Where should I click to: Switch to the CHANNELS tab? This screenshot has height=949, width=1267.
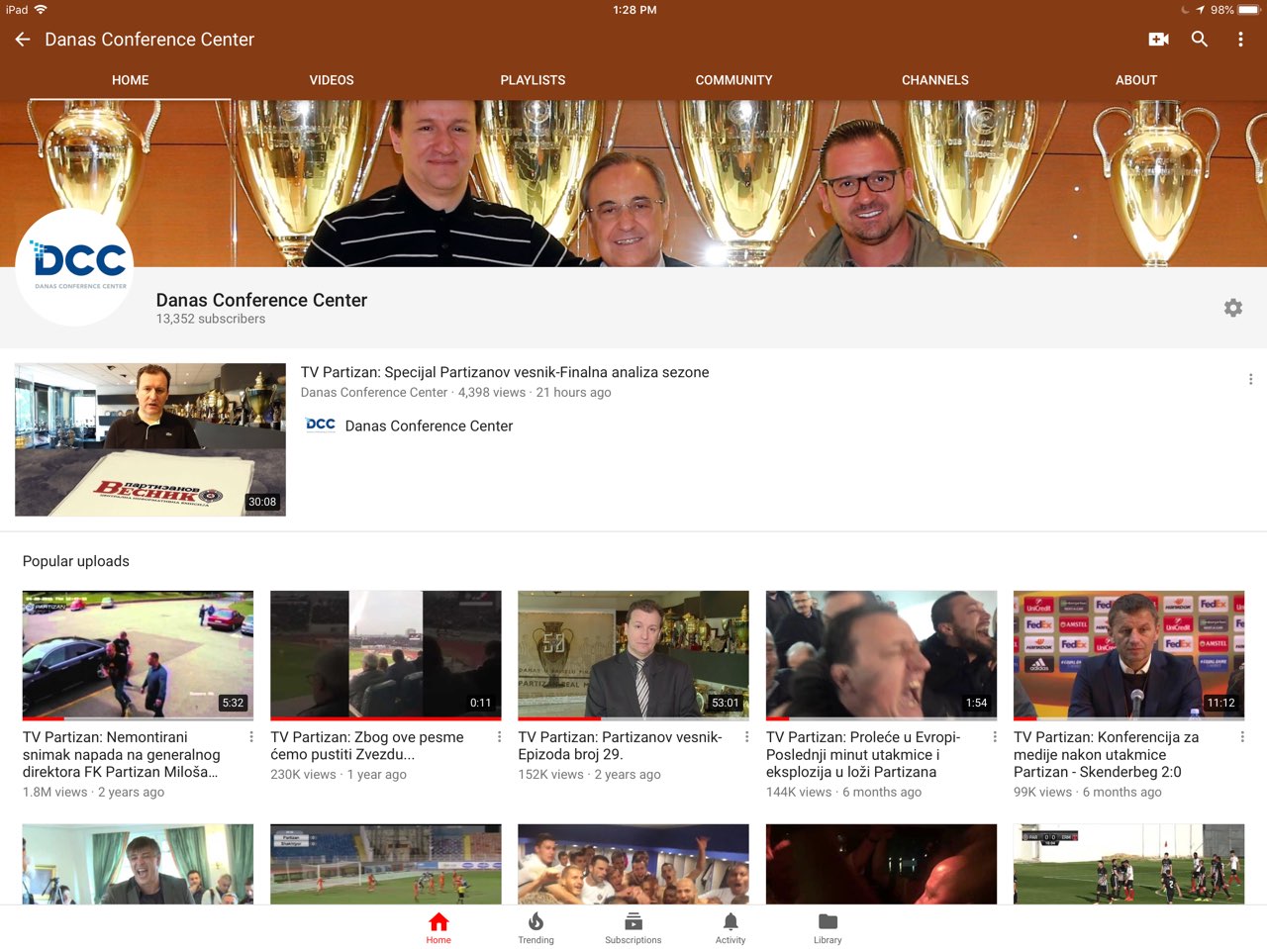click(x=935, y=80)
